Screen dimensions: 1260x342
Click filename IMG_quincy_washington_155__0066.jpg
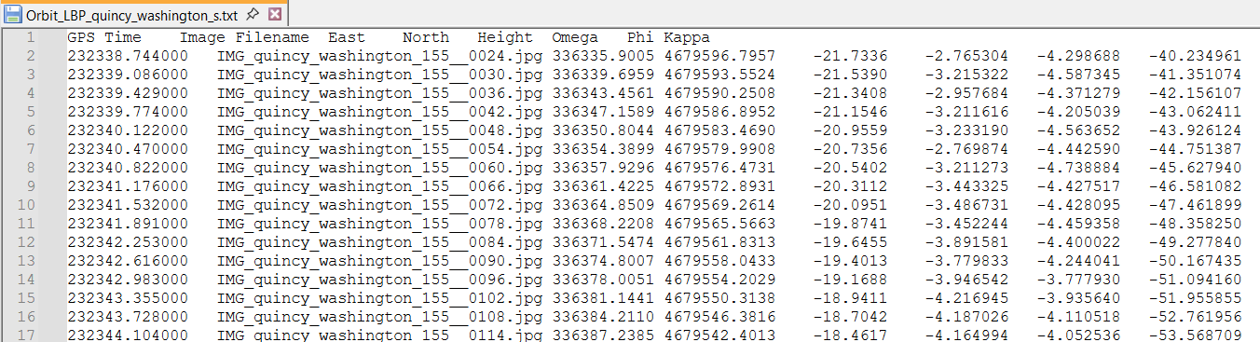pos(379,186)
